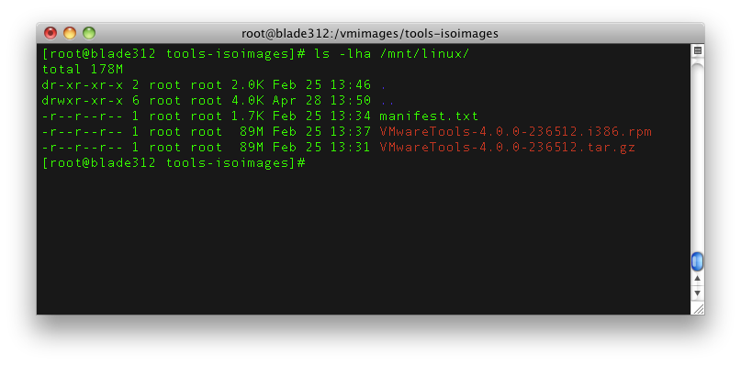This screenshot has width=741, height=365.
Task: Click the scroll up arrow
Action: (x=697, y=279)
